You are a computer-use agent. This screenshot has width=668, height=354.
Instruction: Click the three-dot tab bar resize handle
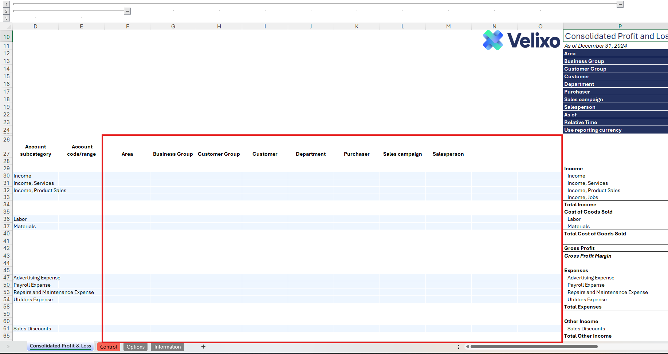point(458,347)
